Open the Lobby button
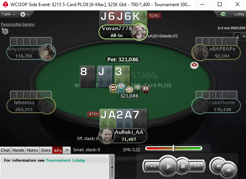This screenshot has width=246, height=179. click(239, 14)
